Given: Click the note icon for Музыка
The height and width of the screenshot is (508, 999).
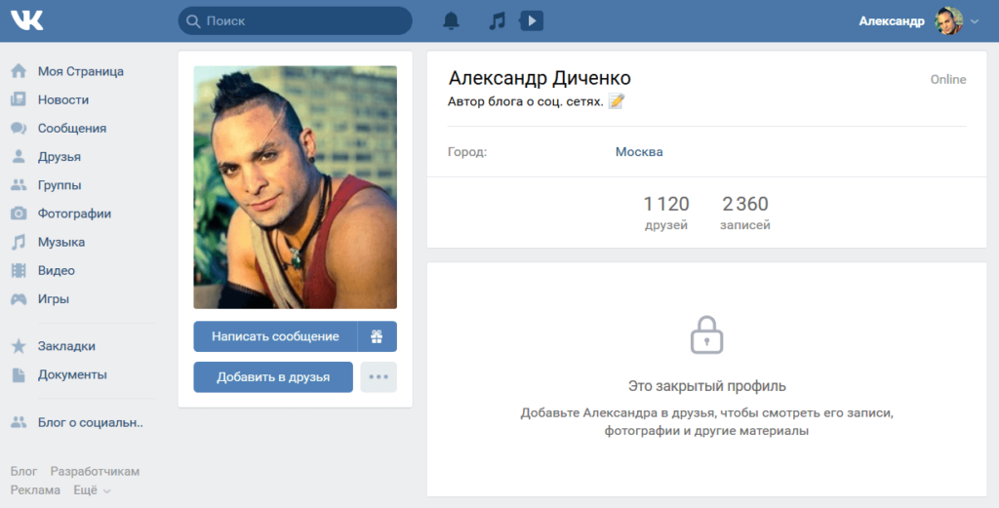Looking at the screenshot, I should click(19, 242).
